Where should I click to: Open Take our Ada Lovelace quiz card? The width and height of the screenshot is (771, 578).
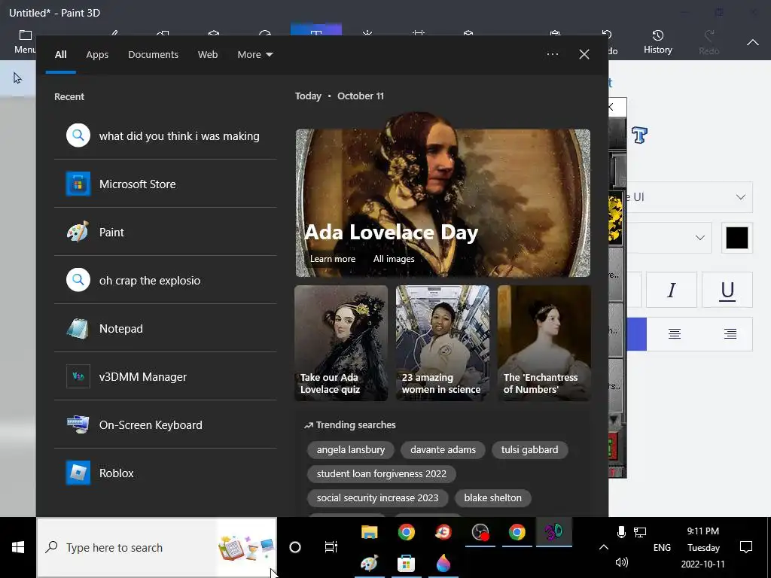341,343
